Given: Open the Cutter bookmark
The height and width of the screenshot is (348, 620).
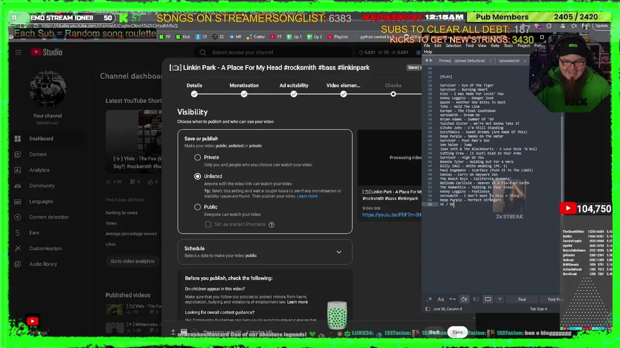Looking at the screenshot, I should point(256,37).
